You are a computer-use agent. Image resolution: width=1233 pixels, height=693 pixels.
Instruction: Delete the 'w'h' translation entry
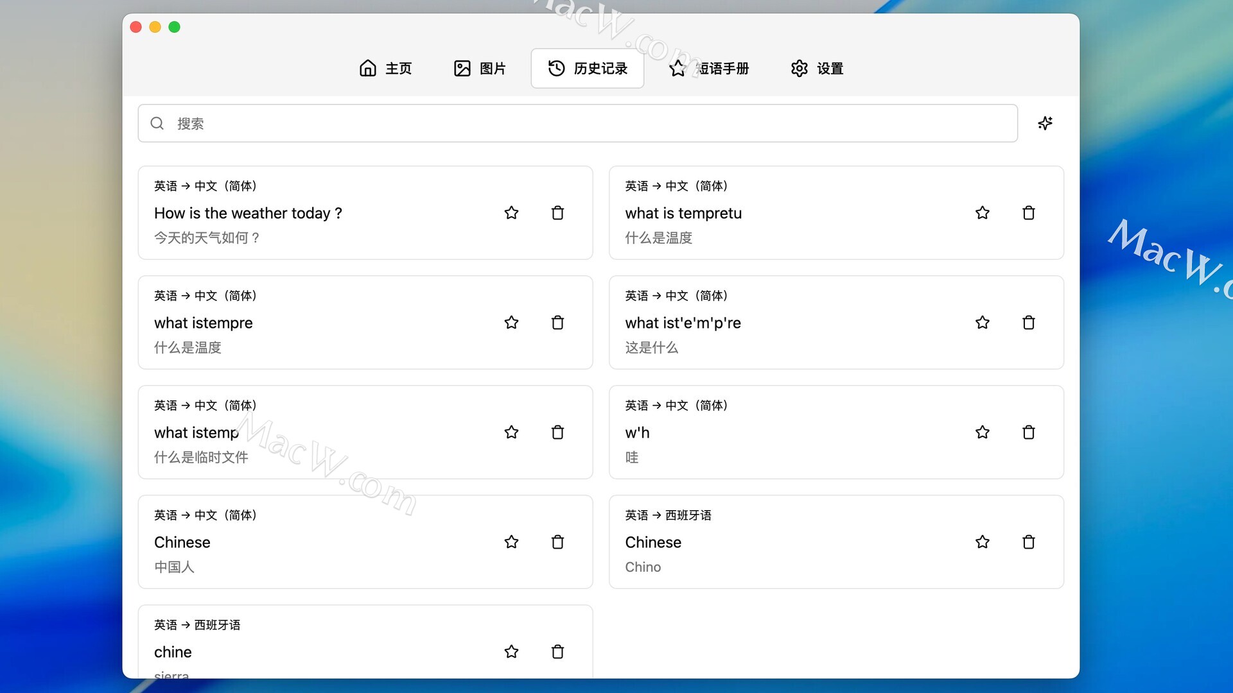pyautogui.click(x=1028, y=432)
